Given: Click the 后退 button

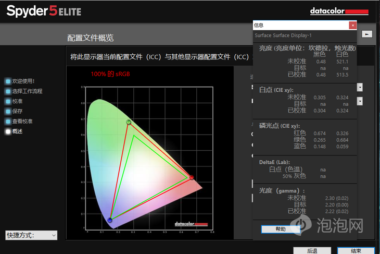Looking at the screenshot, I should pyautogui.click(x=312, y=250).
